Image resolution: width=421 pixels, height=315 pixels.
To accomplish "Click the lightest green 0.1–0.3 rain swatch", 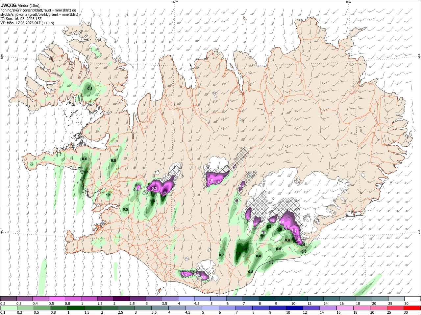I will (x=8, y=308).
